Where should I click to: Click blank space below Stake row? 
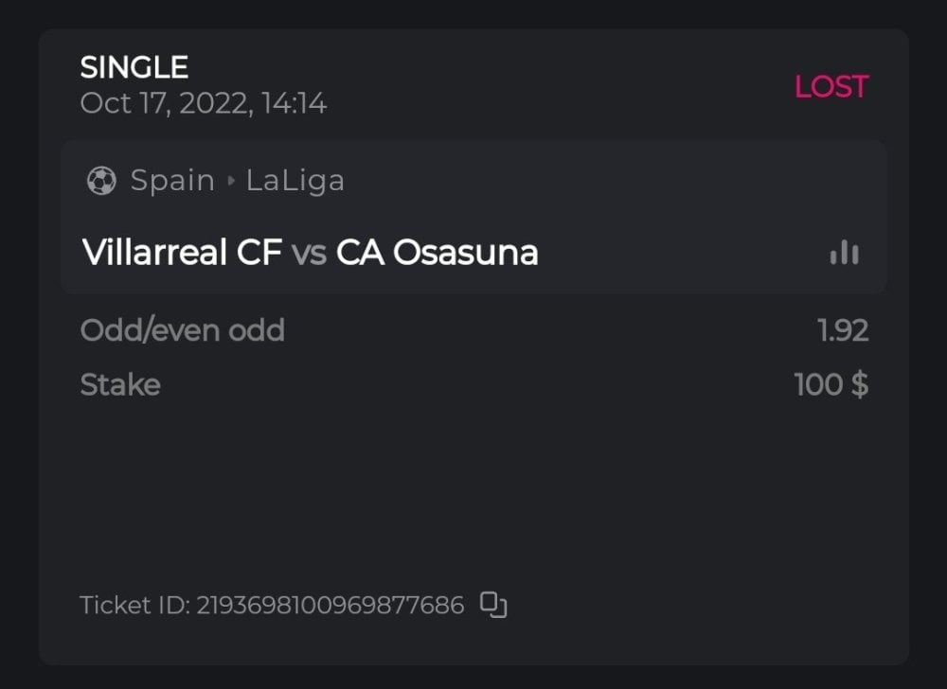(473, 483)
